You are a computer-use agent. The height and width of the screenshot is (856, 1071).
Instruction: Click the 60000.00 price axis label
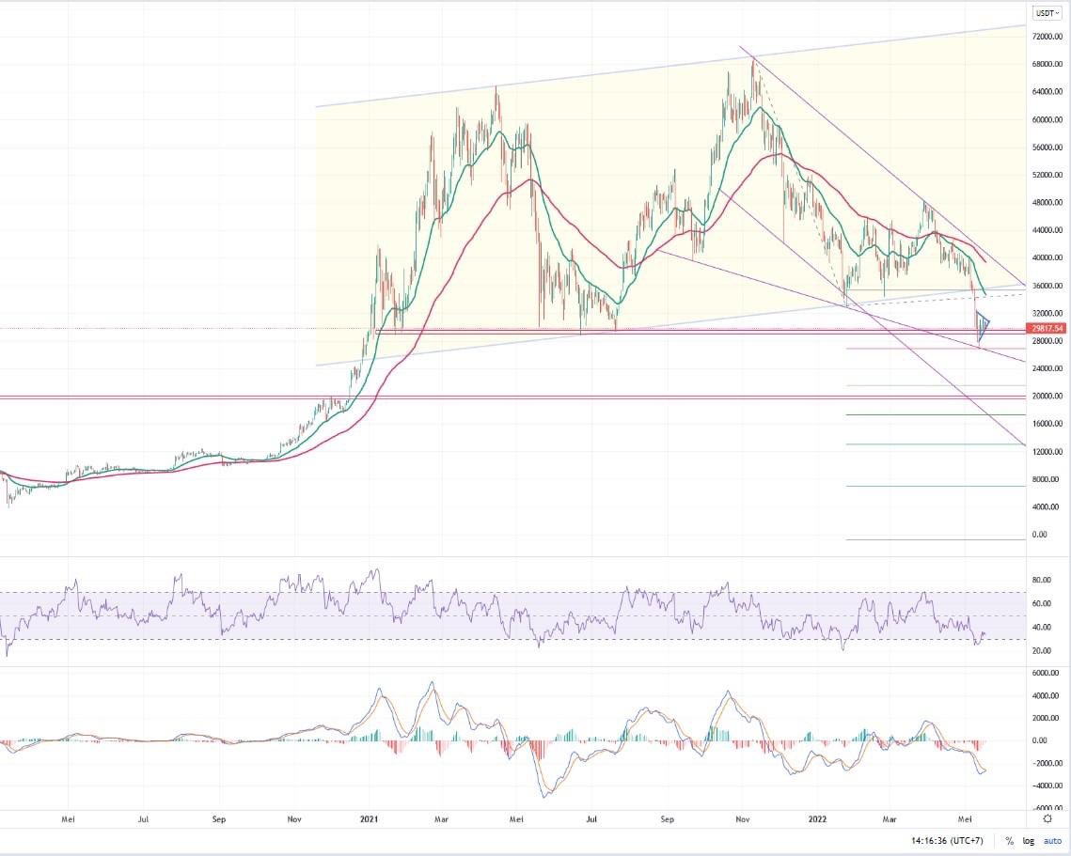tap(1047, 119)
